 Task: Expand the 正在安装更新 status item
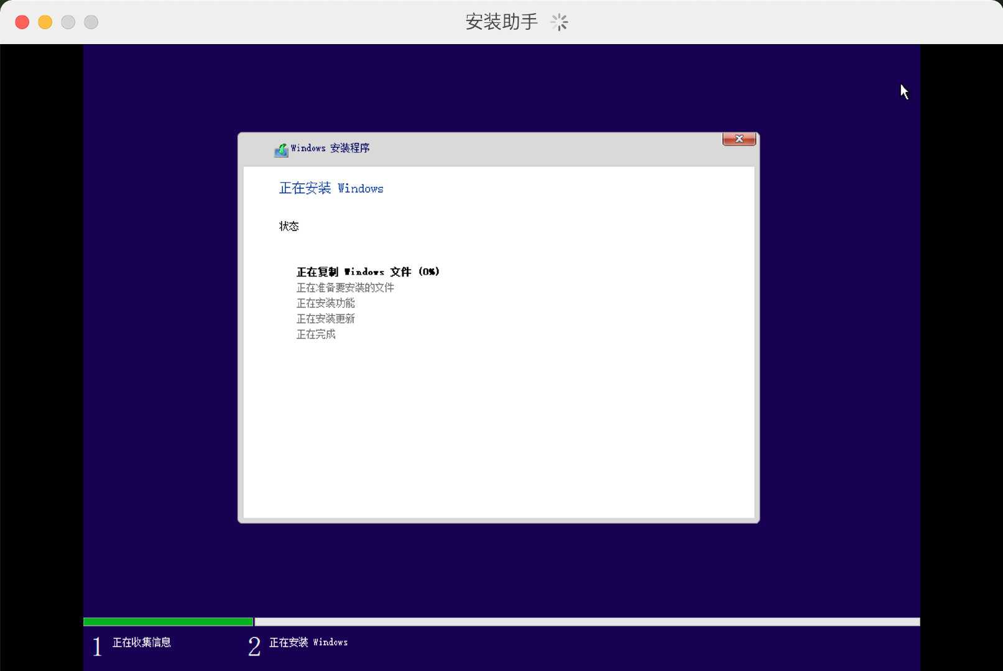(x=326, y=319)
